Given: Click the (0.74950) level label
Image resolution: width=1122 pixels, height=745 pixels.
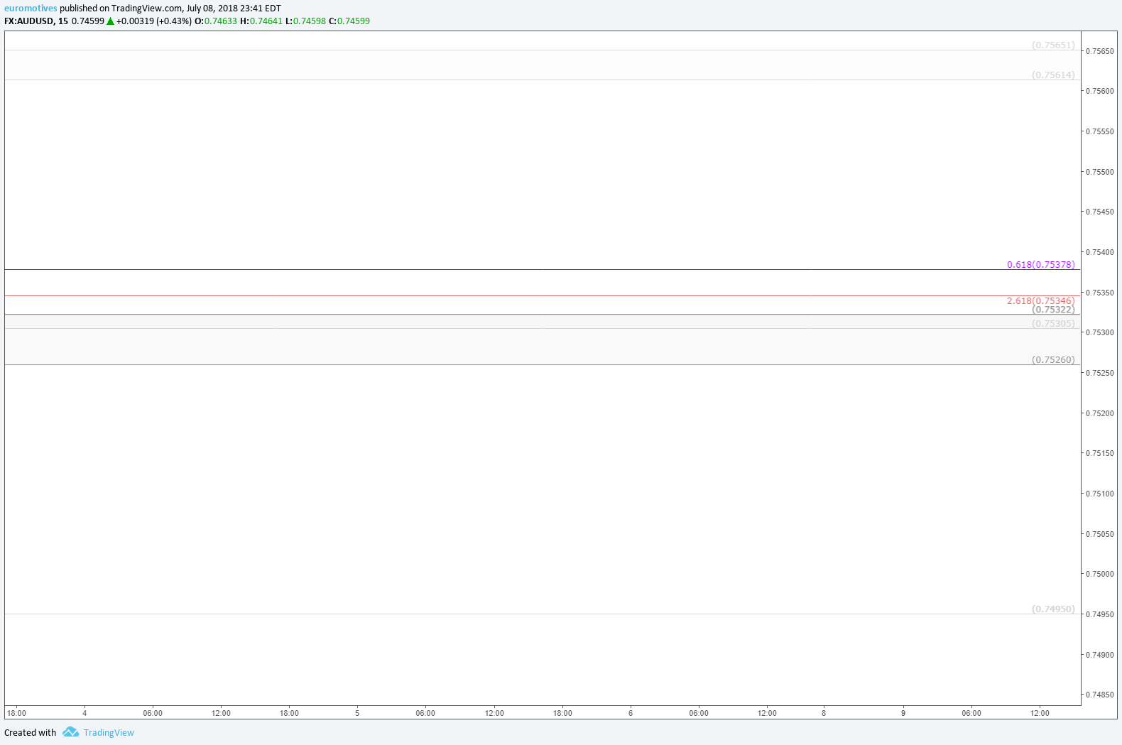Looking at the screenshot, I should [1053, 609].
